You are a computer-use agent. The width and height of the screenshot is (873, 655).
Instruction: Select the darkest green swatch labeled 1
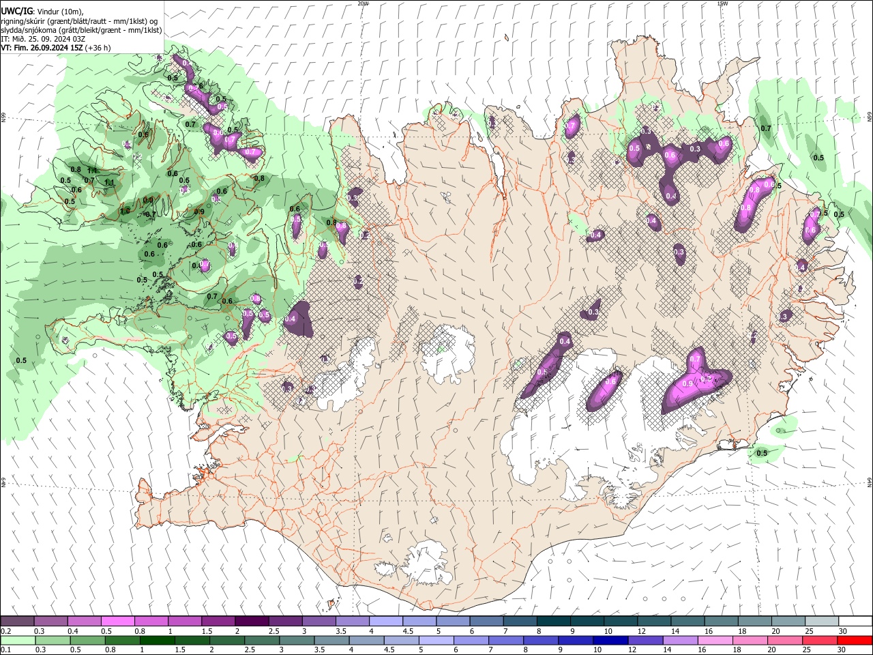pyautogui.click(x=158, y=641)
